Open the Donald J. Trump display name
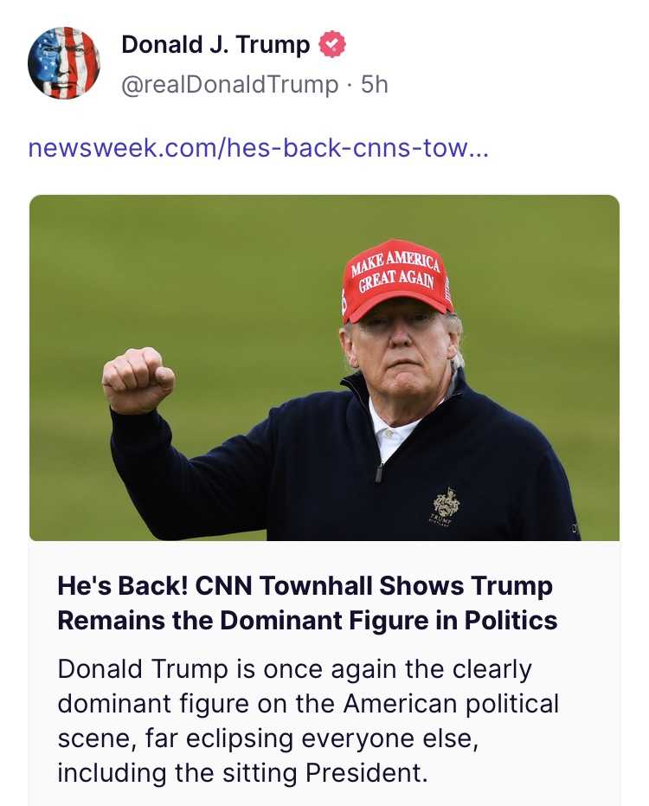 [215, 45]
